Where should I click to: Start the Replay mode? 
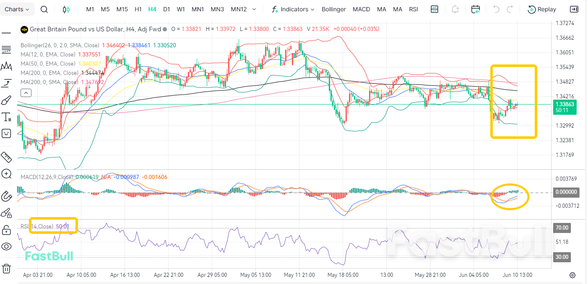tap(542, 9)
